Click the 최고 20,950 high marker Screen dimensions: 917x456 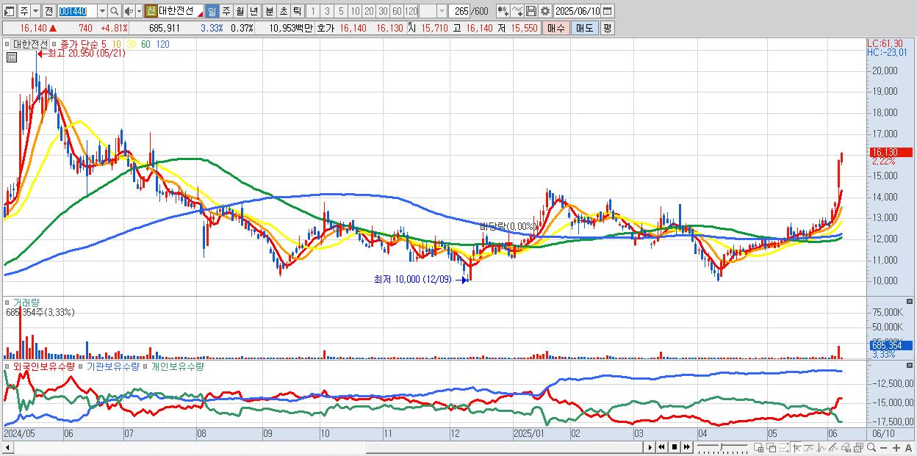(x=81, y=54)
